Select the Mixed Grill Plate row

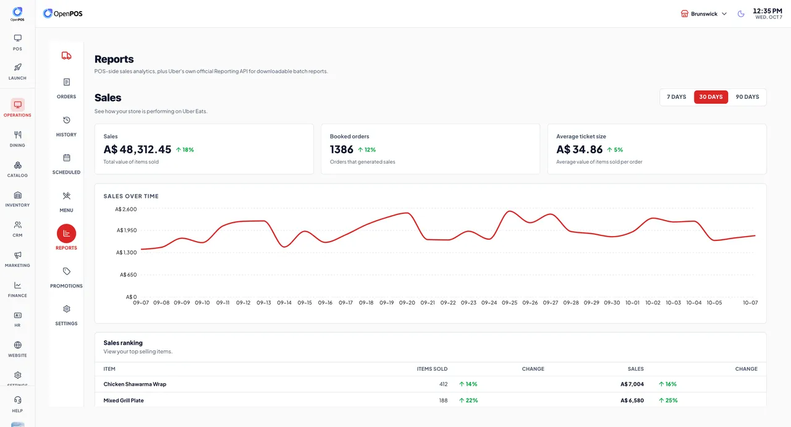pyautogui.click(x=430, y=400)
